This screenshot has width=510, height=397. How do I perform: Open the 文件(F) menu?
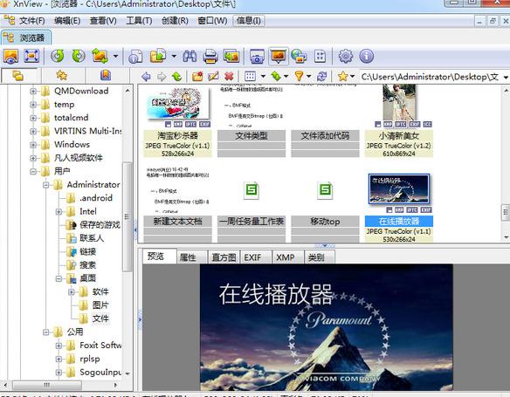[x=31, y=21]
